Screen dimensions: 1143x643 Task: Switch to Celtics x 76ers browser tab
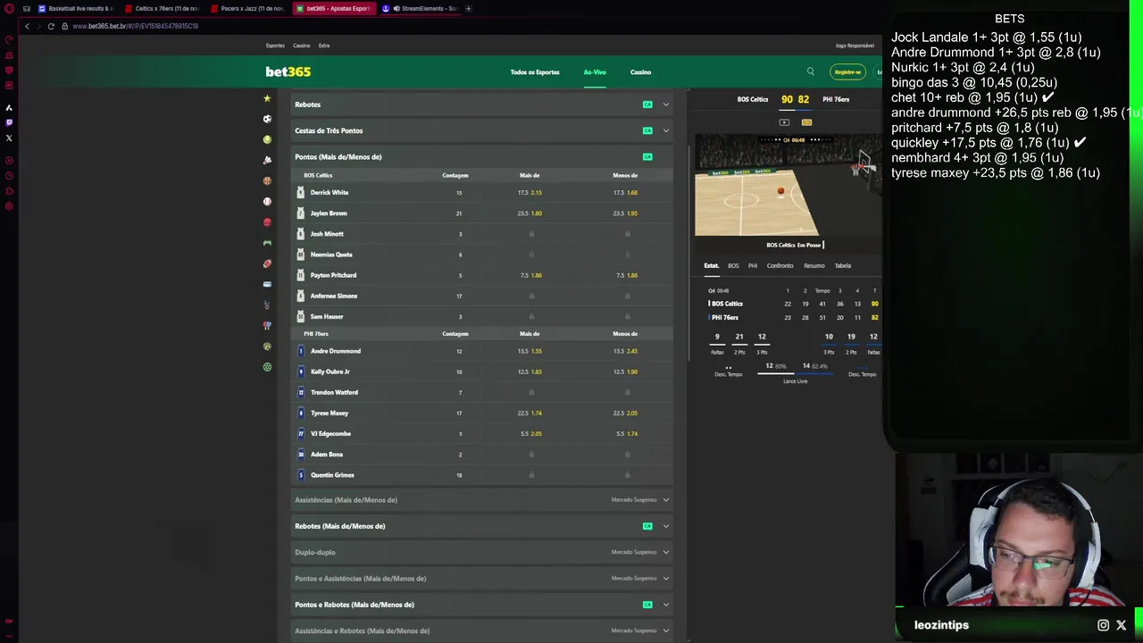point(163,9)
